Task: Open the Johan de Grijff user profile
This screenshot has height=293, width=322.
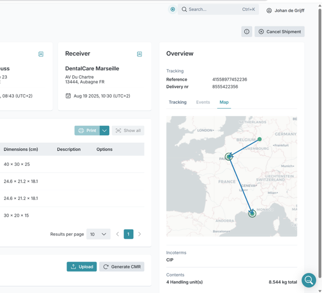Action: tap(285, 11)
